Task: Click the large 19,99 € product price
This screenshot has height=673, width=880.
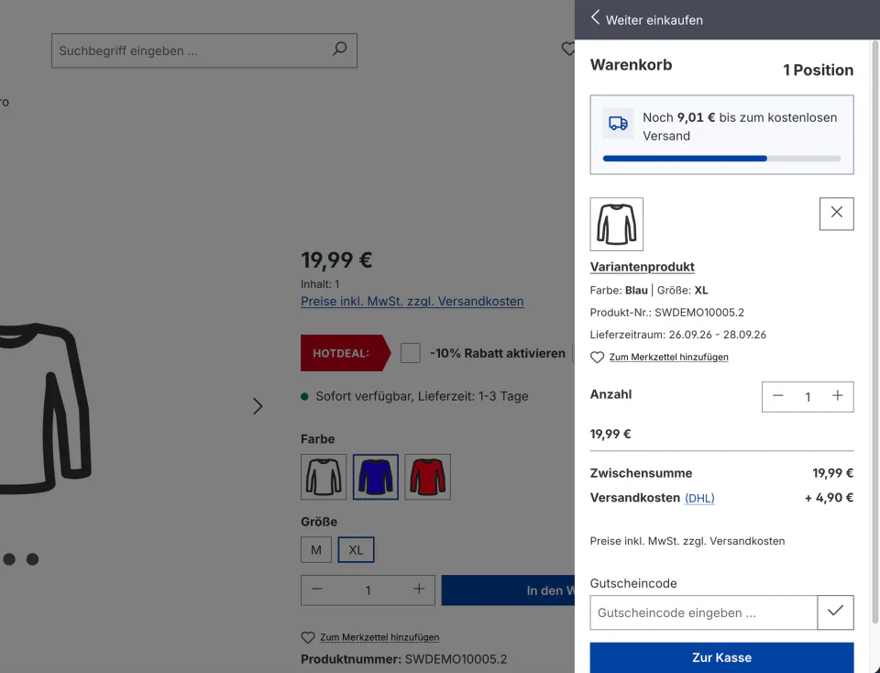Action: (x=336, y=259)
